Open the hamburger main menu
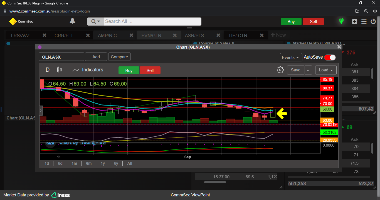Screen dimensions: 380x200 point(364,22)
